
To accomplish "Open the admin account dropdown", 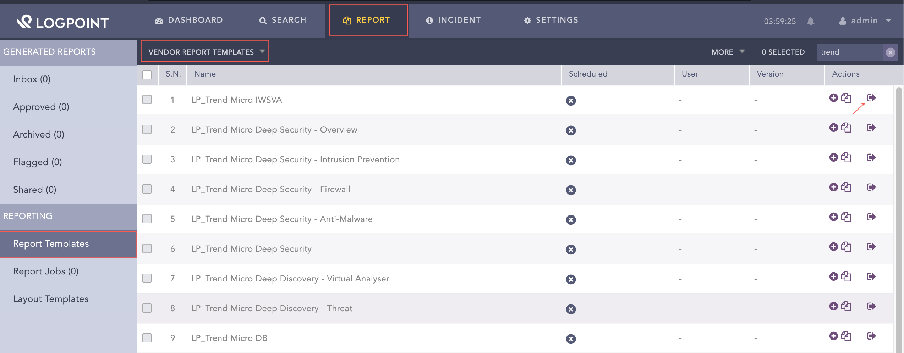I will click(865, 21).
